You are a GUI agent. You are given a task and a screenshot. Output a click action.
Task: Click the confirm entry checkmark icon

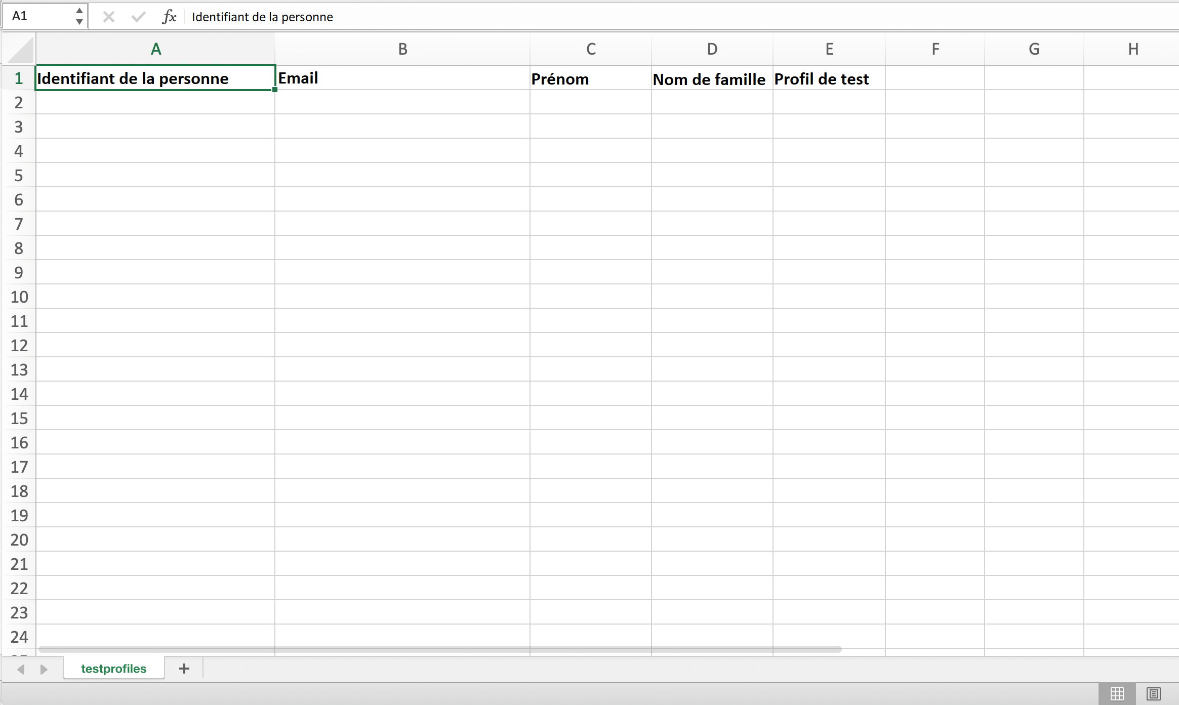point(138,17)
